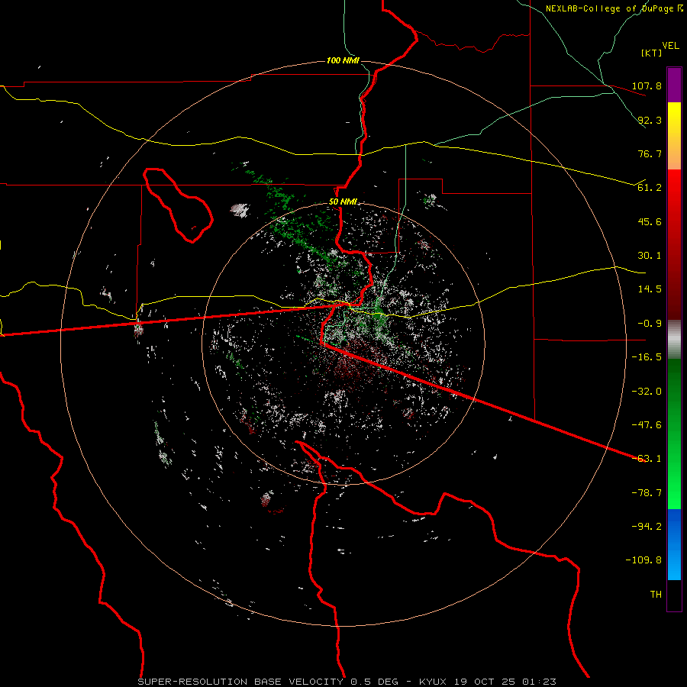Click the VEL legend title
The image size is (687, 687).
click(x=670, y=46)
